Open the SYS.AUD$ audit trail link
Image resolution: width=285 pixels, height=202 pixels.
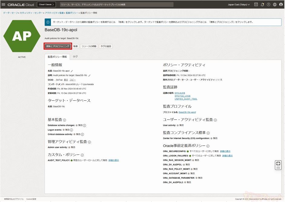180,93
